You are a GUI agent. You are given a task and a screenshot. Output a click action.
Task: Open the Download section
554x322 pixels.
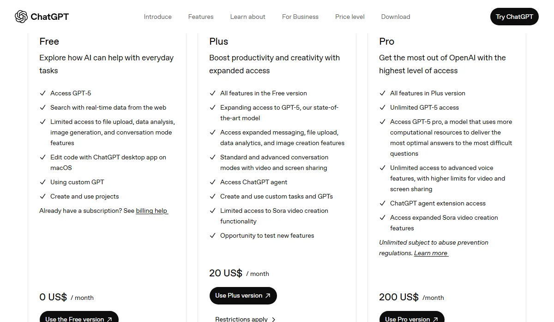[395, 17]
